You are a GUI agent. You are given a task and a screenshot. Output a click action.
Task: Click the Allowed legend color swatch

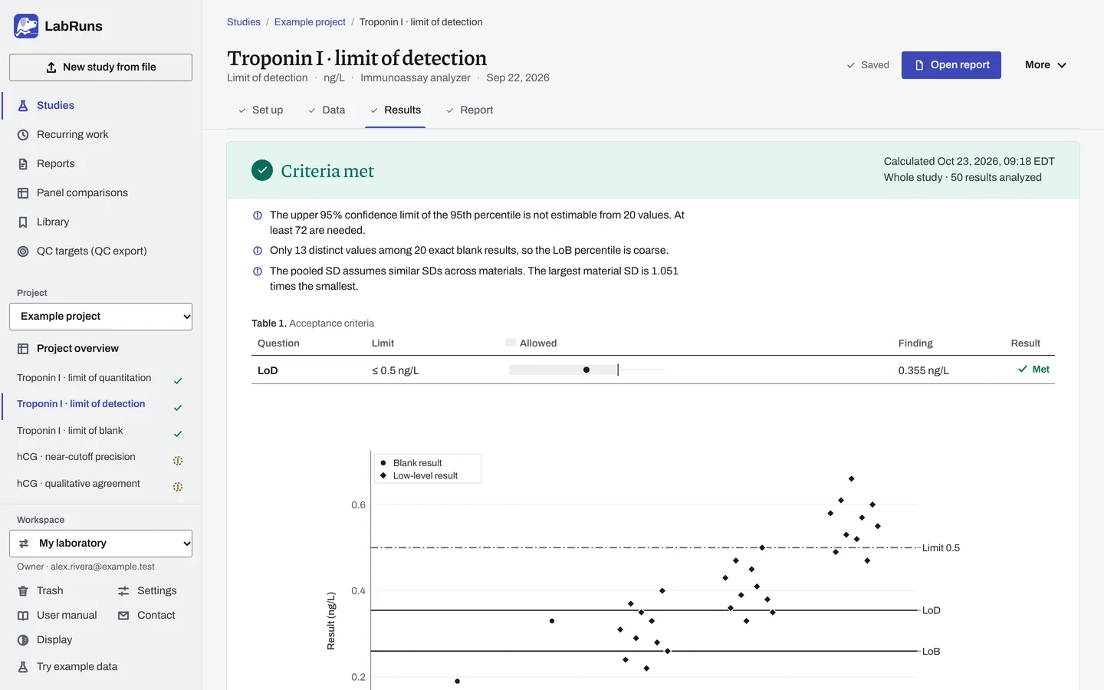point(511,343)
